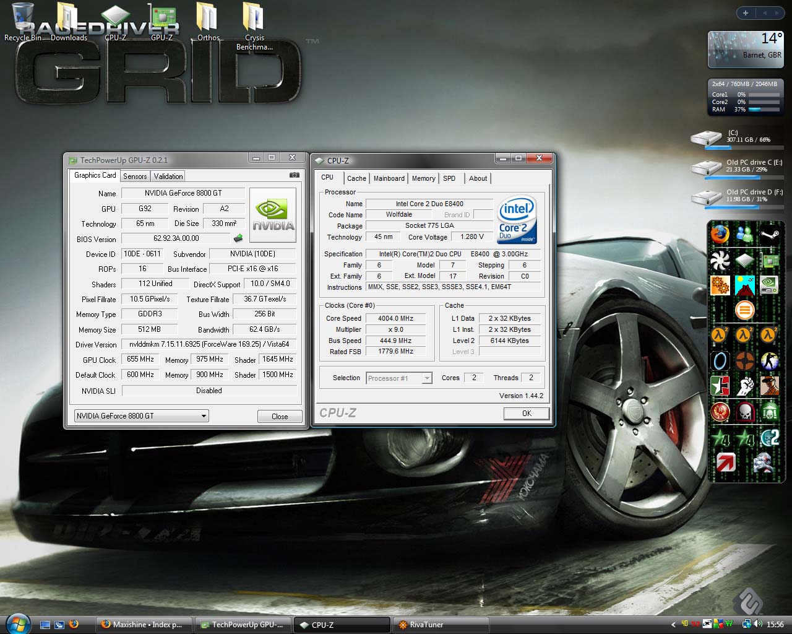
Task: Select the Graphics Card tab in GPU-Z
Action: coord(95,175)
